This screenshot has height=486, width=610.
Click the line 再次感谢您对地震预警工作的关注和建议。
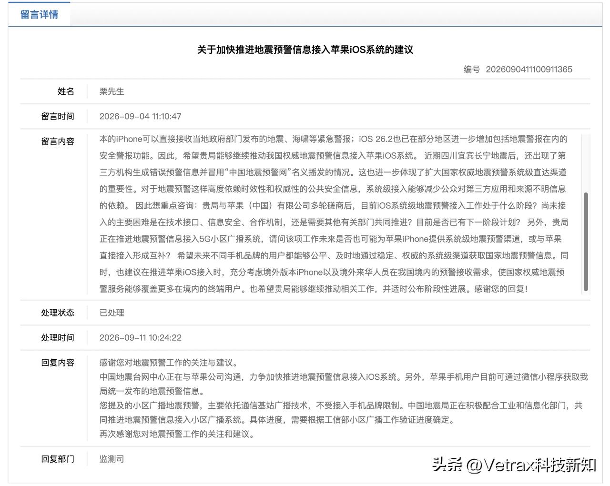point(177,434)
